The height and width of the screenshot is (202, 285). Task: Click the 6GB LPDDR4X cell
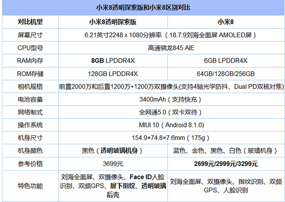pos(226,61)
